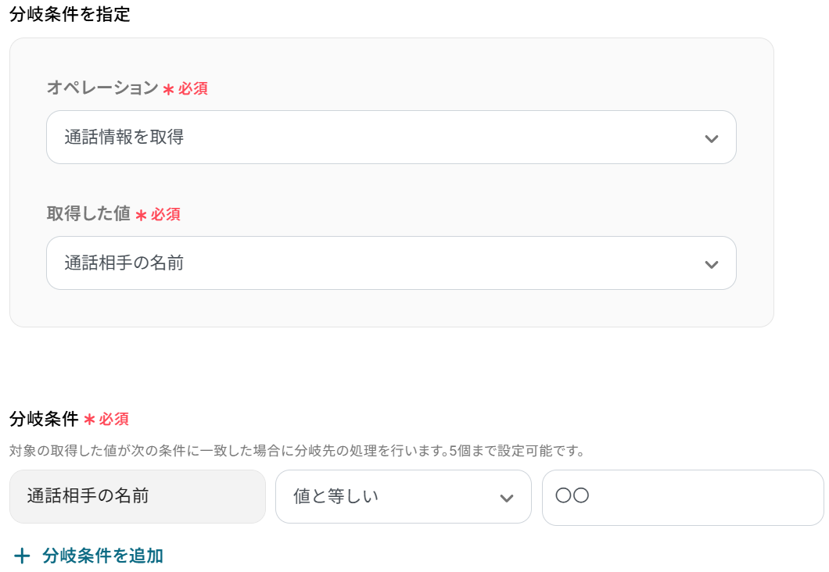The image size is (829, 572).
Task: Click the plus icon next to 分岐条件を追加
Action: (x=22, y=556)
